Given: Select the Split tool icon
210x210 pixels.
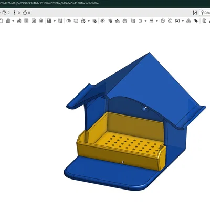Looking at the screenshot, I should (x=76, y=21).
